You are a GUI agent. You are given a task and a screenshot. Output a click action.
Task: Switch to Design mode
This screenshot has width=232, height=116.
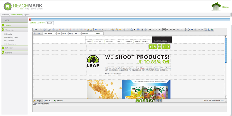(x=37, y=100)
